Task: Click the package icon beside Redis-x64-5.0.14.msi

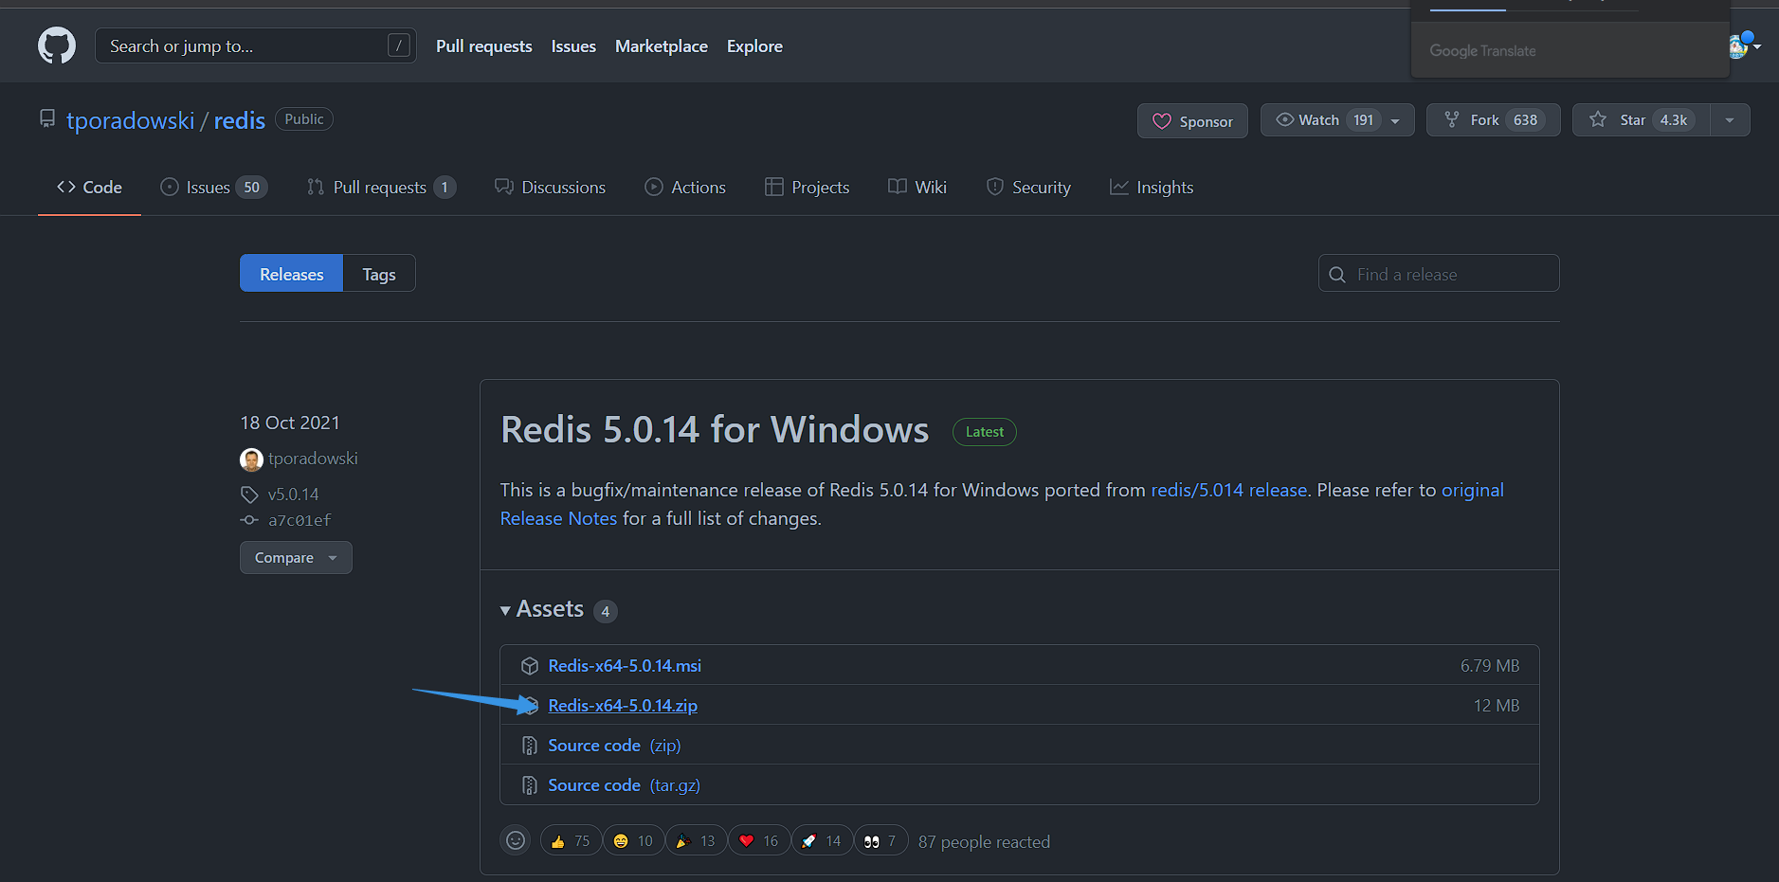Action: pos(530,666)
